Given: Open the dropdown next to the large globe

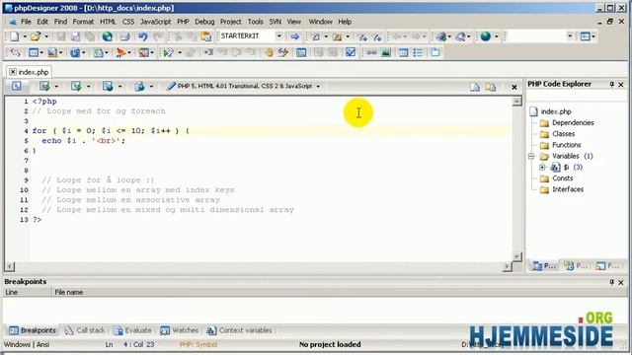Looking at the screenshot, I should (496, 36).
